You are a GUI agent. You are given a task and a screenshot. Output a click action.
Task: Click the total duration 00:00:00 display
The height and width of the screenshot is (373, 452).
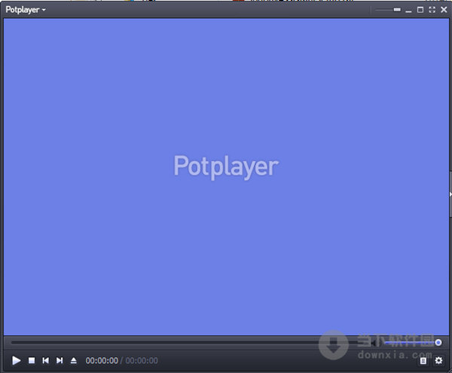coord(142,361)
